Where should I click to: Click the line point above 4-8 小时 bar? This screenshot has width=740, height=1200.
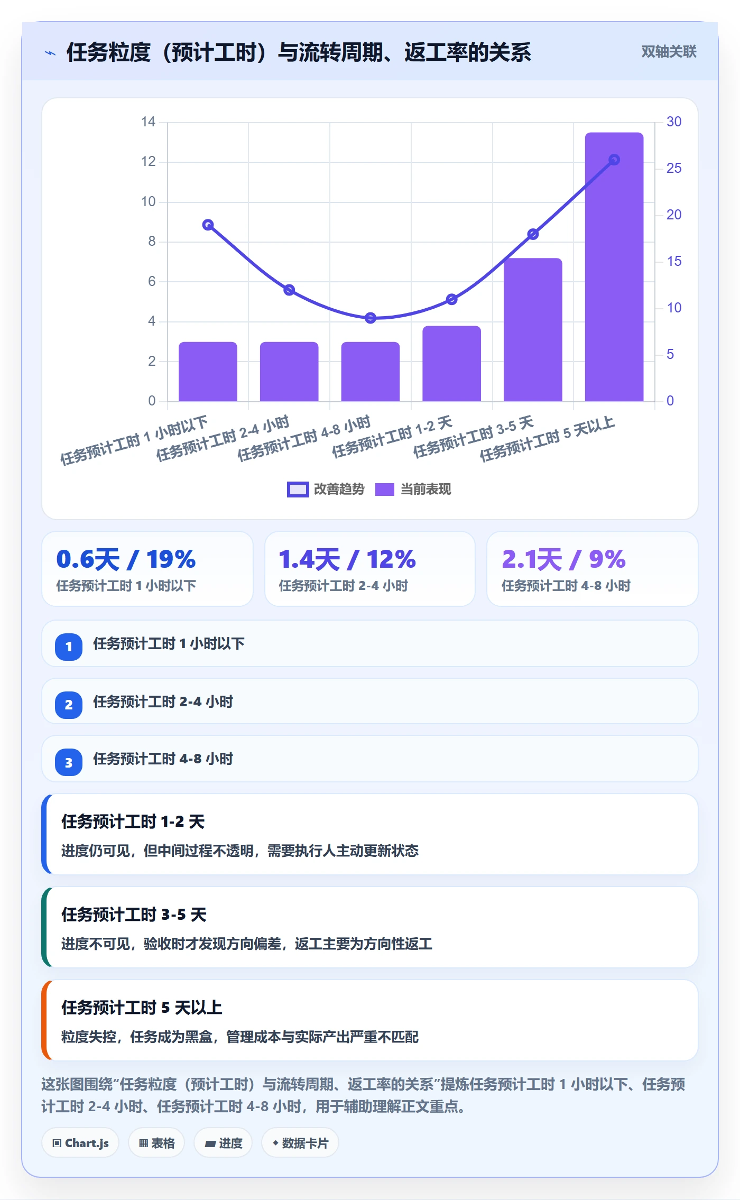371,318
